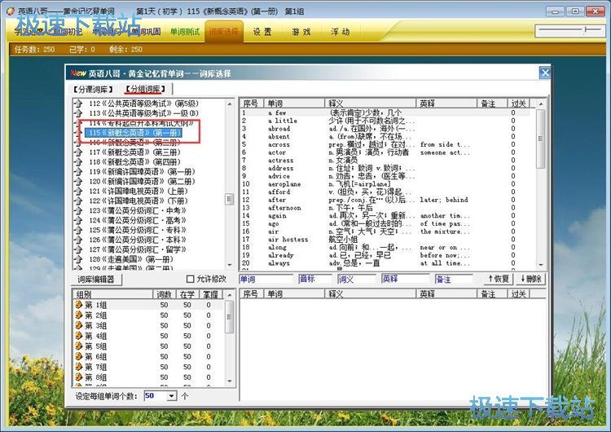This screenshot has width=611, height=432.
Task: Select the 第 5组 group icon
Action: coord(79,346)
